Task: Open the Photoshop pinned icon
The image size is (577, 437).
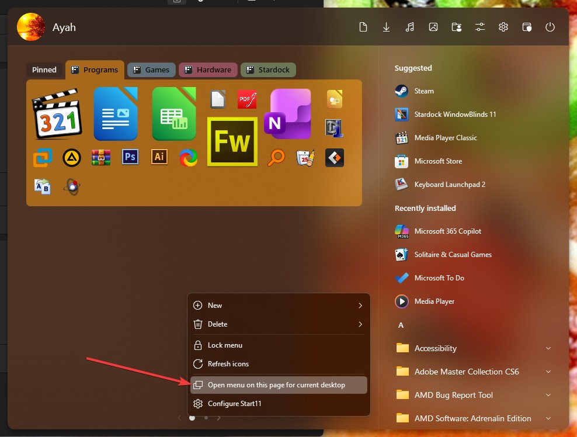Action: 130,157
